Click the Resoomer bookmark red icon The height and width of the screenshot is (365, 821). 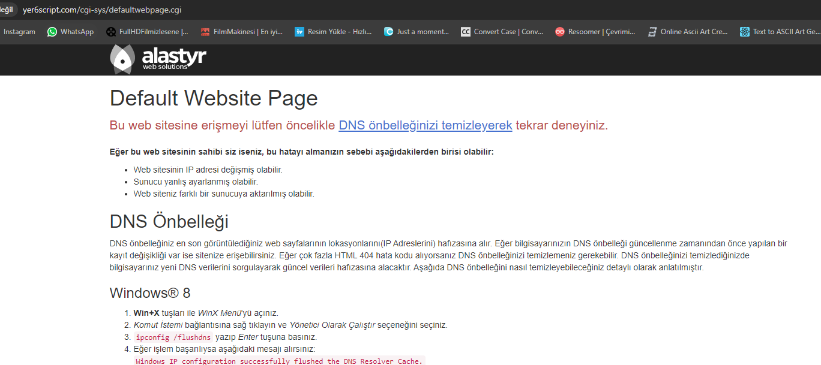[560, 32]
